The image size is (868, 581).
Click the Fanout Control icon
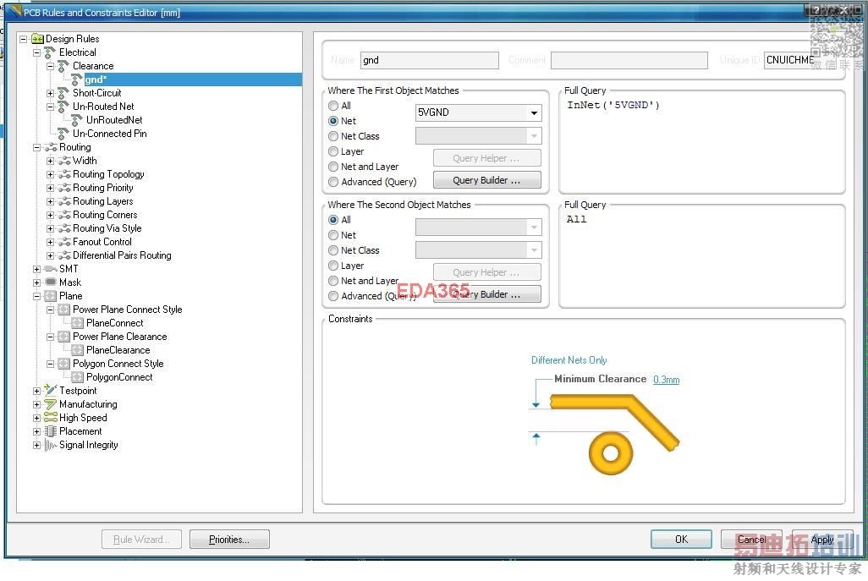tap(64, 242)
